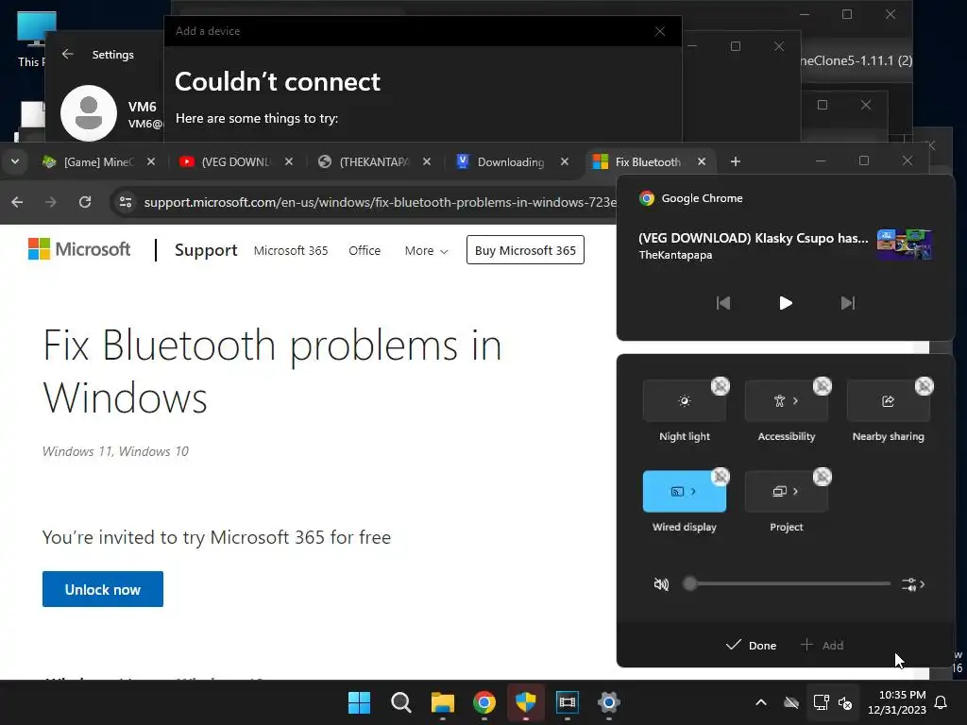
Task: Open File Explorer from taskbar
Action: point(442,702)
